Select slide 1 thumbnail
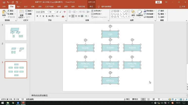Image resolution: width=188 pixels, height=105 pixels. pyautogui.click(x=16, y=32)
